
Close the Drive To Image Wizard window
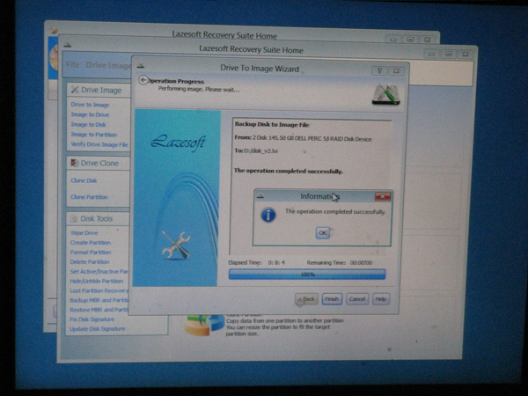click(x=397, y=71)
